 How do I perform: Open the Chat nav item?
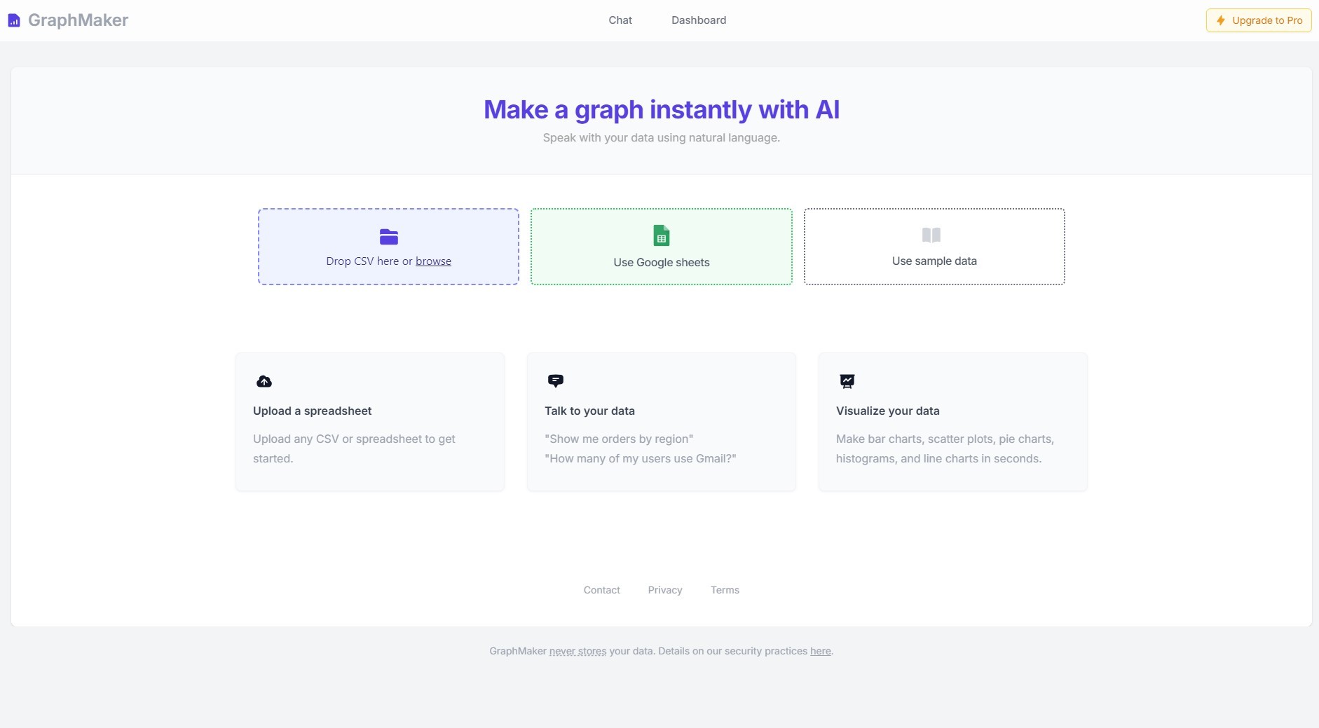[620, 20]
